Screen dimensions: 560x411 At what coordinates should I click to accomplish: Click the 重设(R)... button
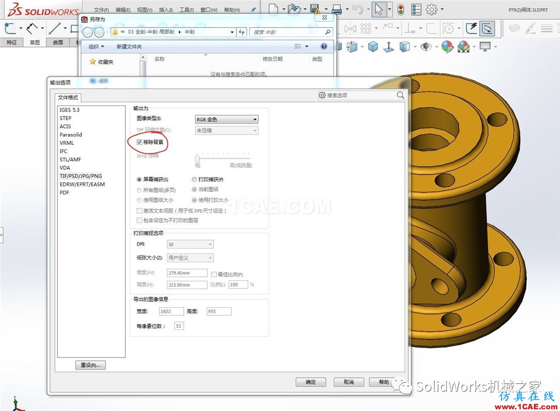coord(90,365)
